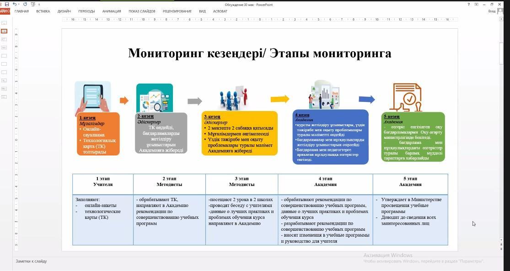510x271 pixels.
Task: Open the ПОКАЗ СЛАЙДОВ tab
Action: 142,11
